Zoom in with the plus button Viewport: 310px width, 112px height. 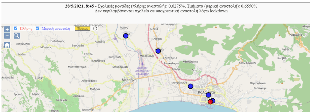[7, 30]
